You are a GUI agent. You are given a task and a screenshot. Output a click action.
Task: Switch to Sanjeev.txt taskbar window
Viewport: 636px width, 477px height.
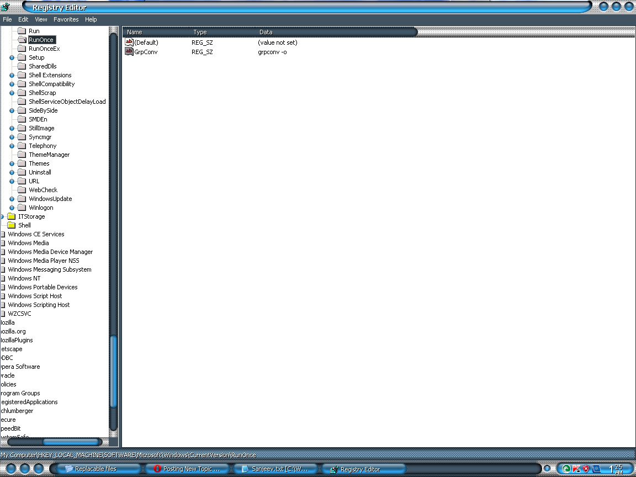[275, 469]
